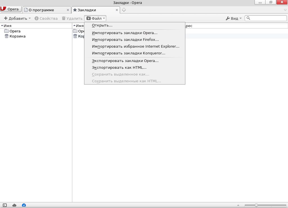Click the Удалить toolbar button
The height and width of the screenshot is (208, 288).
click(x=72, y=18)
